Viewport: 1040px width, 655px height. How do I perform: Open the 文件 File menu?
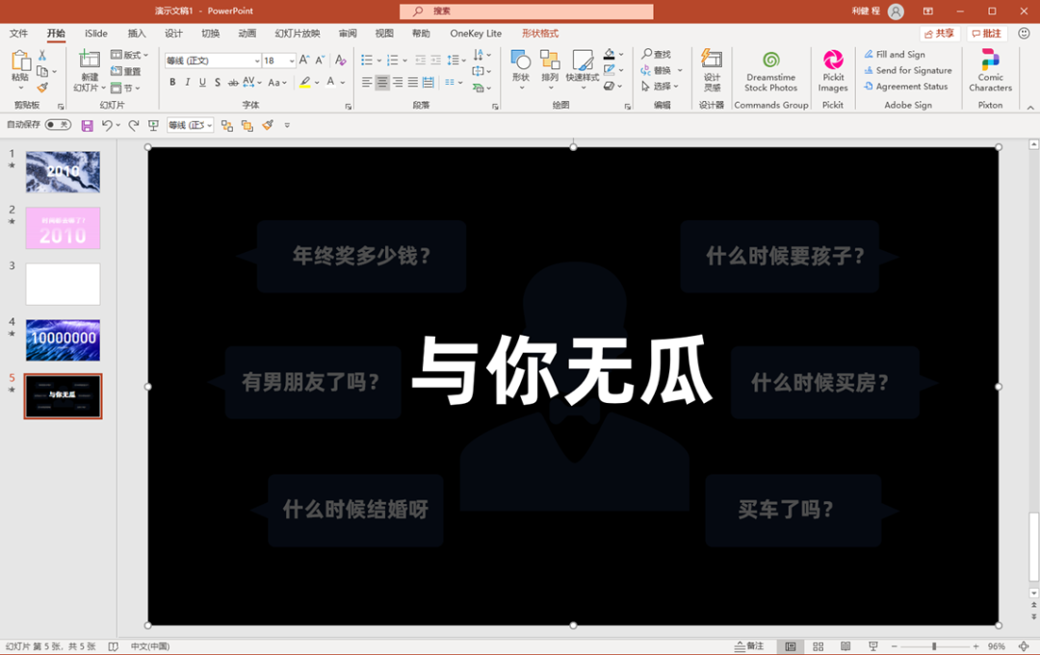click(x=18, y=33)
